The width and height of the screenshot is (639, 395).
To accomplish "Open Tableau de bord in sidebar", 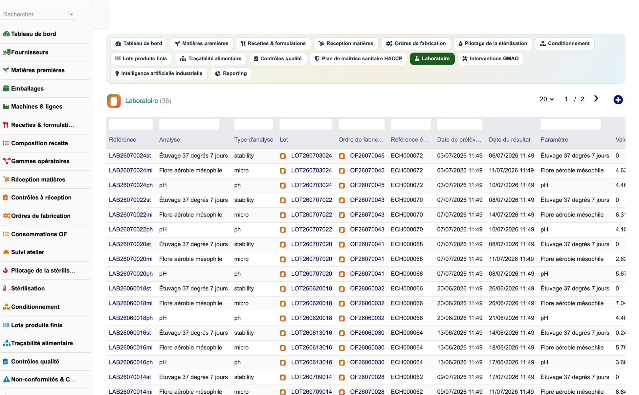I will 33,34.
